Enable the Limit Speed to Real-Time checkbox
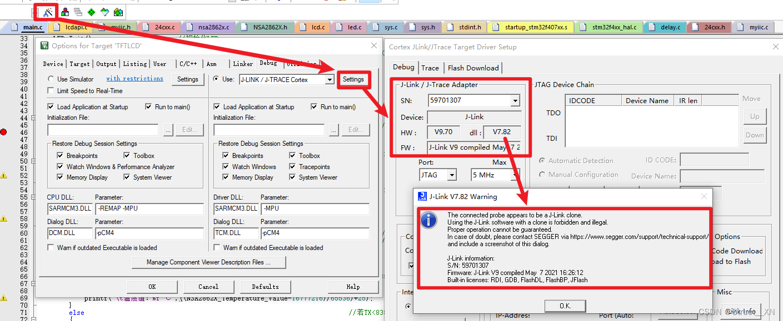The height and width of the screenshot is (321, 783). [x=51, y=91]
